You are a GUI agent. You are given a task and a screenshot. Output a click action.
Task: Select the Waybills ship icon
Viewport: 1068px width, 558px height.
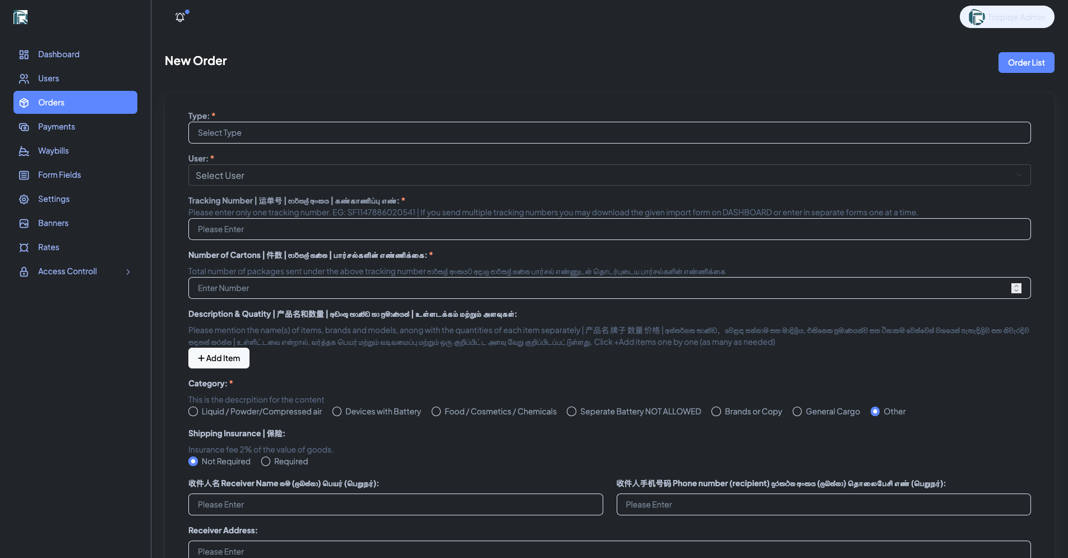(24, 151)
